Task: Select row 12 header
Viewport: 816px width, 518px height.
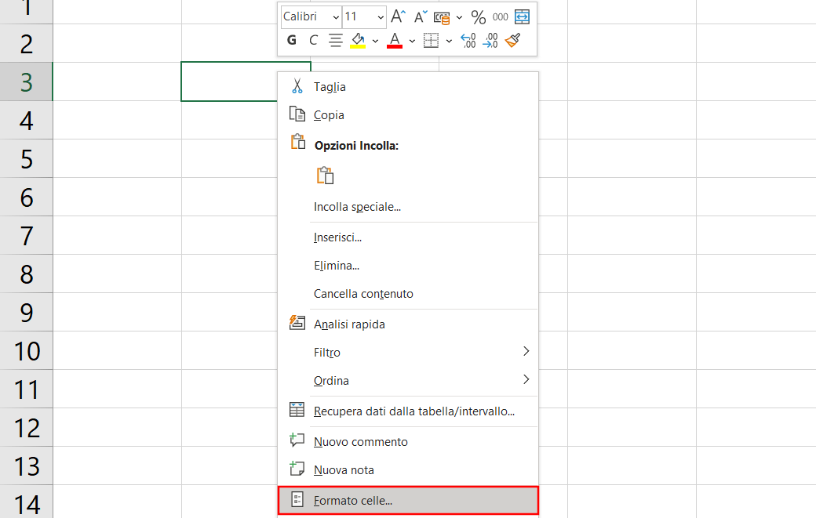Action: [26, 428]
